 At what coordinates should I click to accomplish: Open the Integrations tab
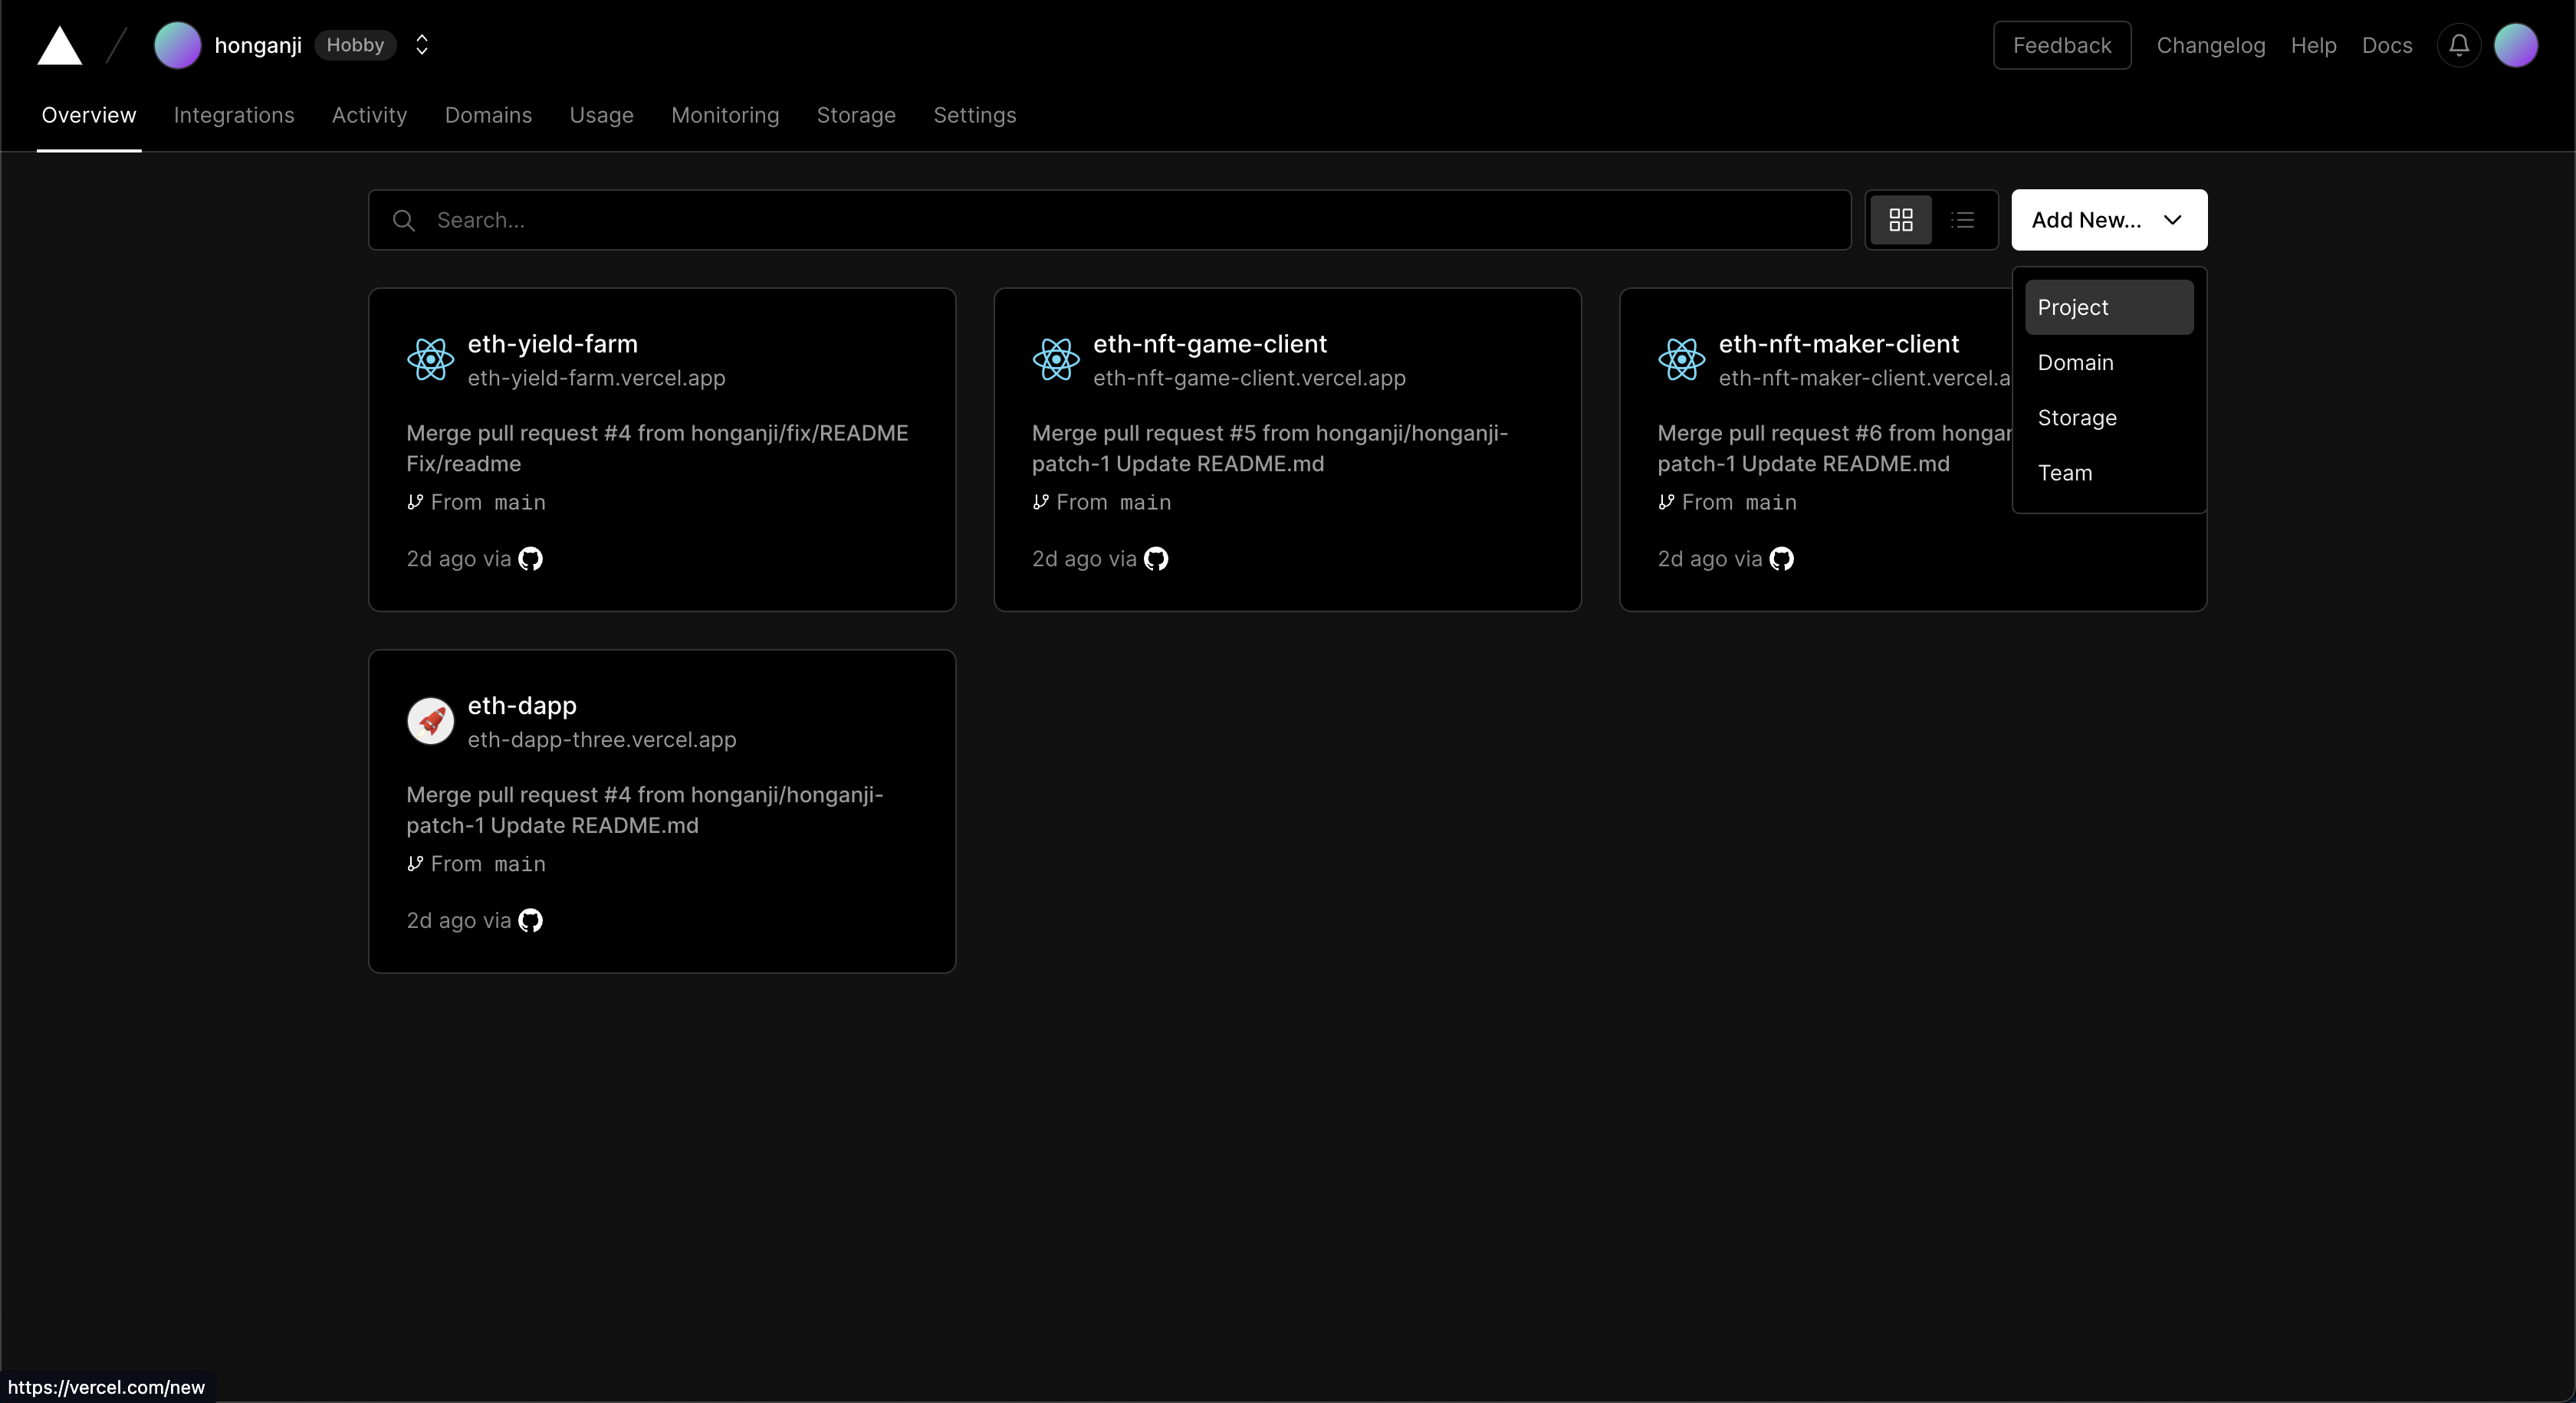[x=234, y=115]
